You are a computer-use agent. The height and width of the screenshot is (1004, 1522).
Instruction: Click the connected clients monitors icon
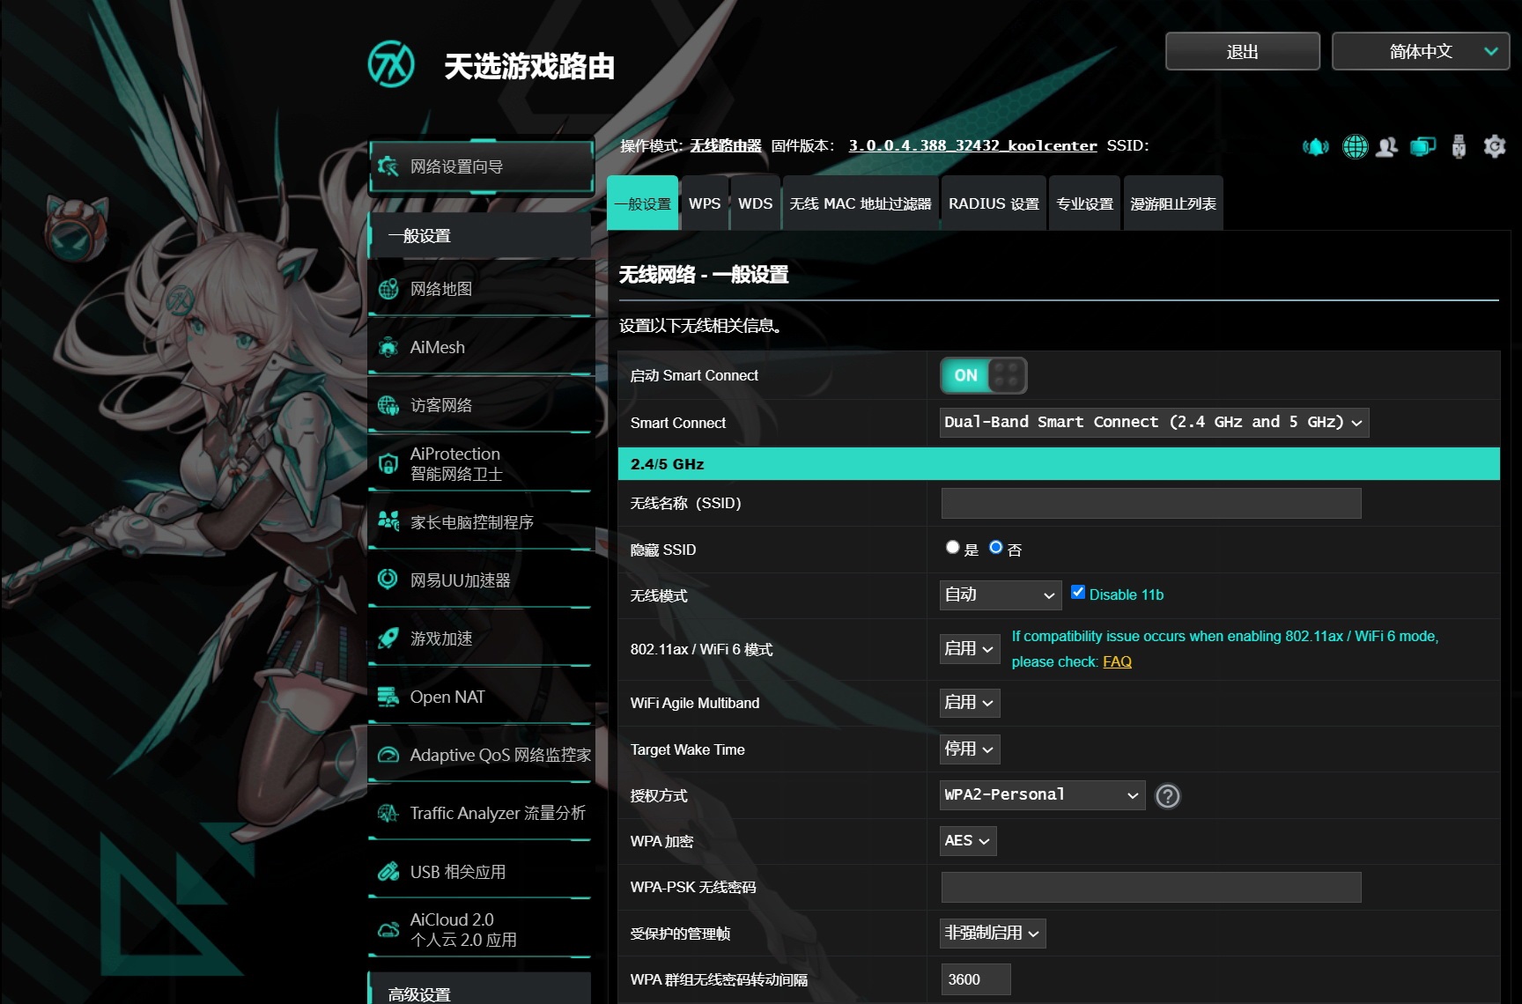(x=1423, y=146)
